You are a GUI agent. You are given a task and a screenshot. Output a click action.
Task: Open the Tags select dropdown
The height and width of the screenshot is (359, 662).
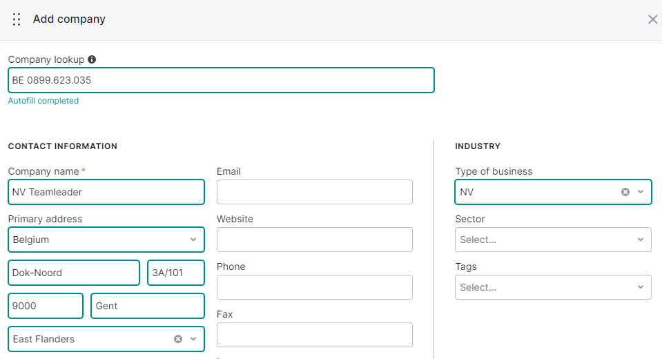click(553, 288)
